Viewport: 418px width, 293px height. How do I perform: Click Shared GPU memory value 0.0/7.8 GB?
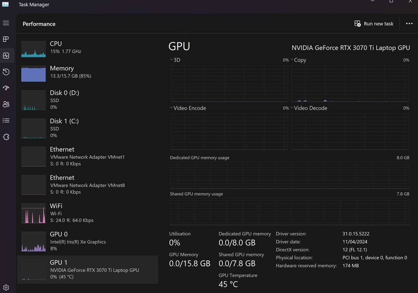(237, 263)
